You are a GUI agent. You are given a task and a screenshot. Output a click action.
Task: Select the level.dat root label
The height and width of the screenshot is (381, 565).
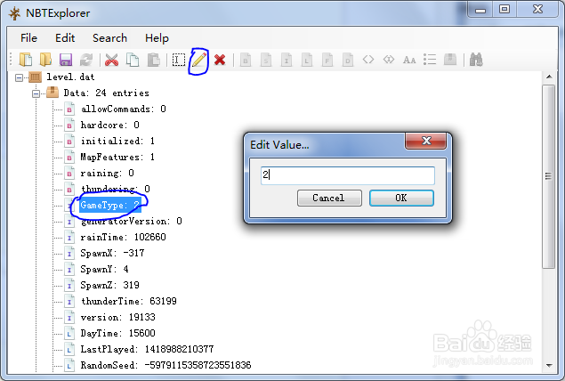(x=70, y=77)
